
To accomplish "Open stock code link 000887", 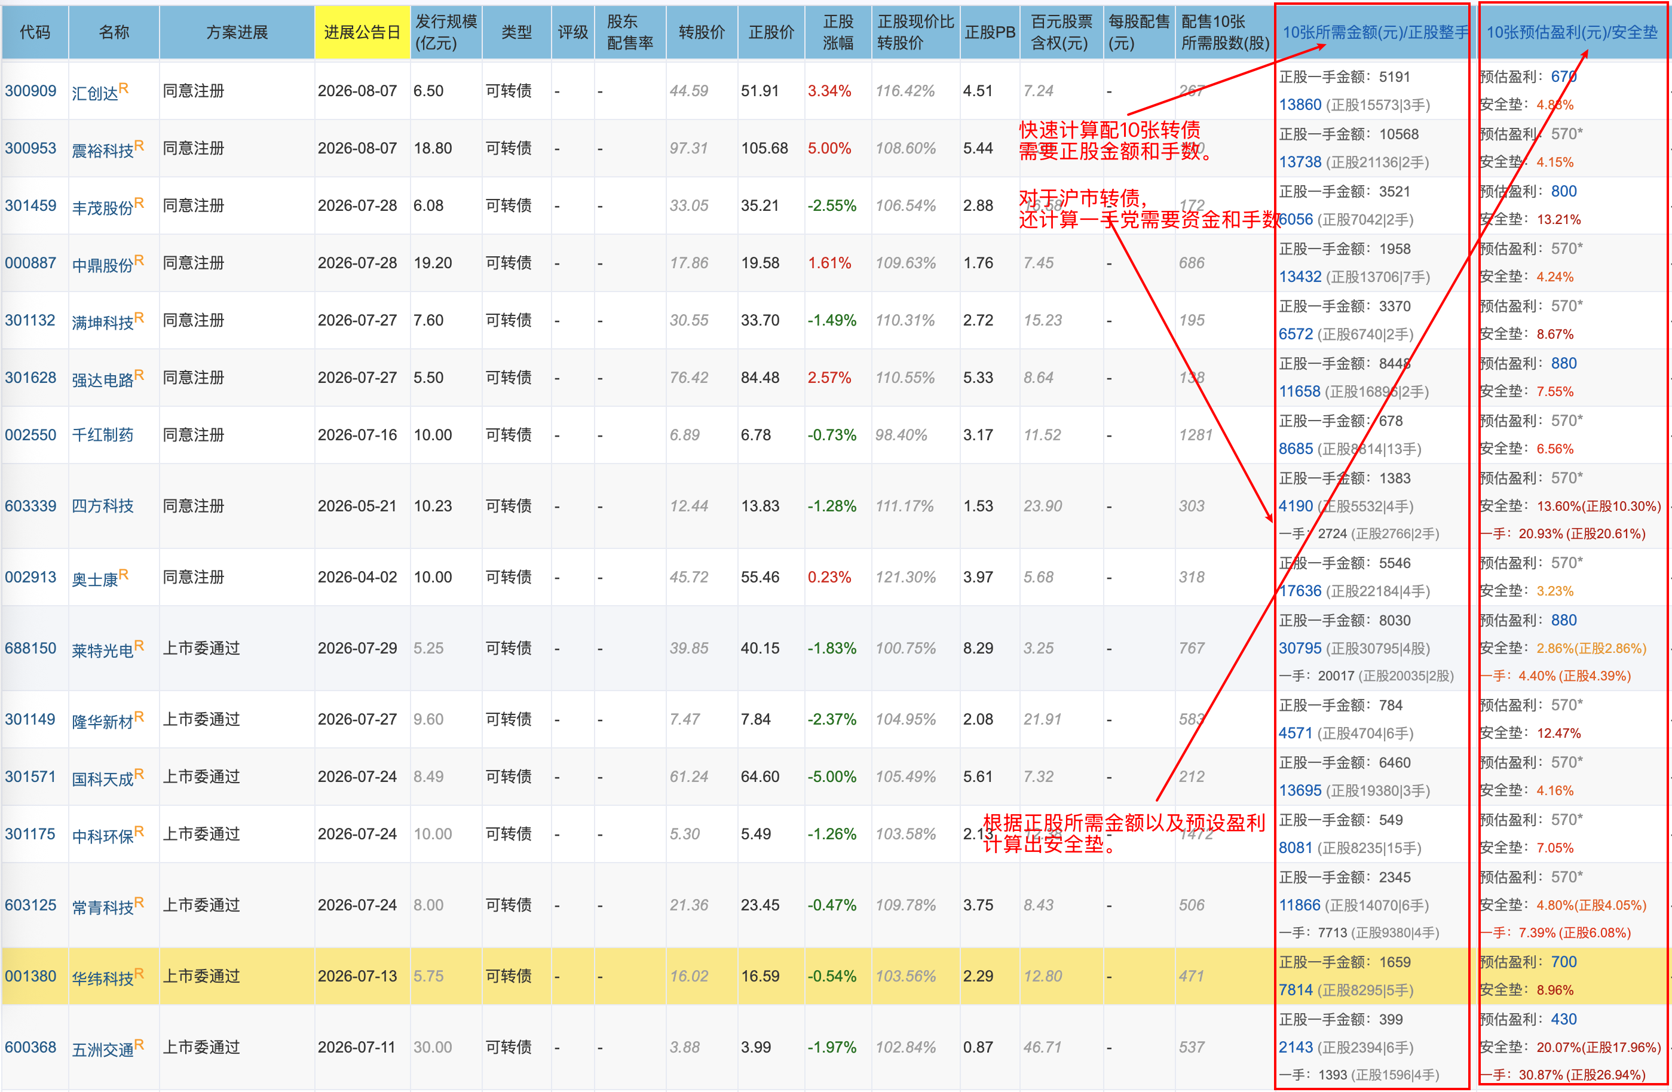I will [31, 263].
